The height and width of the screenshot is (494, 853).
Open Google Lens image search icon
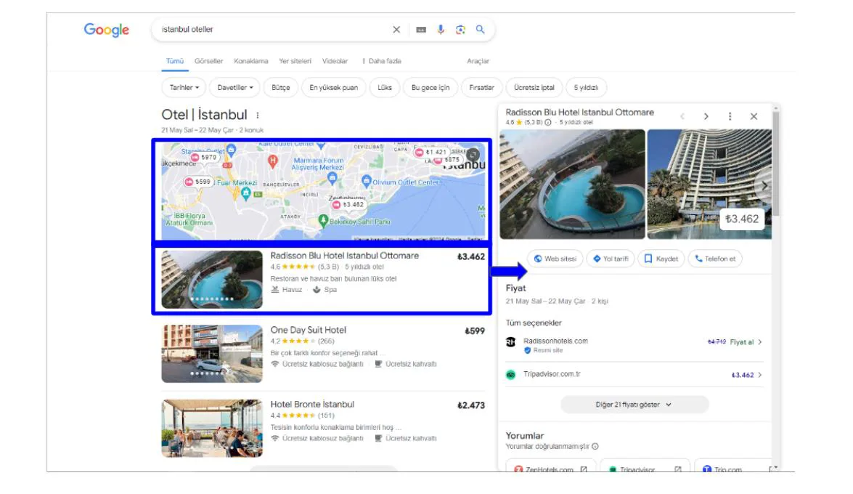point(460,29)
